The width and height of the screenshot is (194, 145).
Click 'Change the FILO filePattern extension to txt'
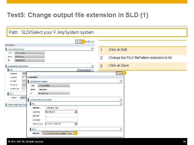point(140,58)
